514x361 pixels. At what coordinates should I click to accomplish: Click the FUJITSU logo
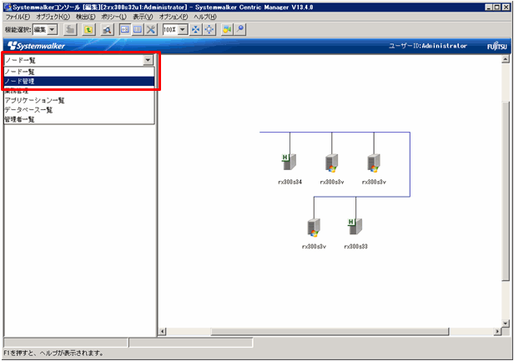click(496, 46)
